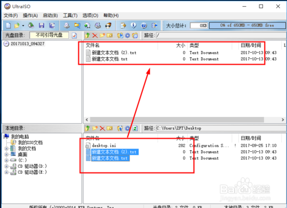This screenshot has height=208, width=287.
Task: Click the Exit door icon
Action: (x=154, y=25)
